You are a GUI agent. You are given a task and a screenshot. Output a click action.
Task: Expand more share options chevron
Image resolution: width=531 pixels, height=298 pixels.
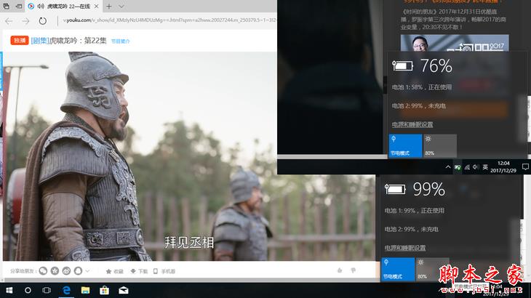(x=88, y=271)
